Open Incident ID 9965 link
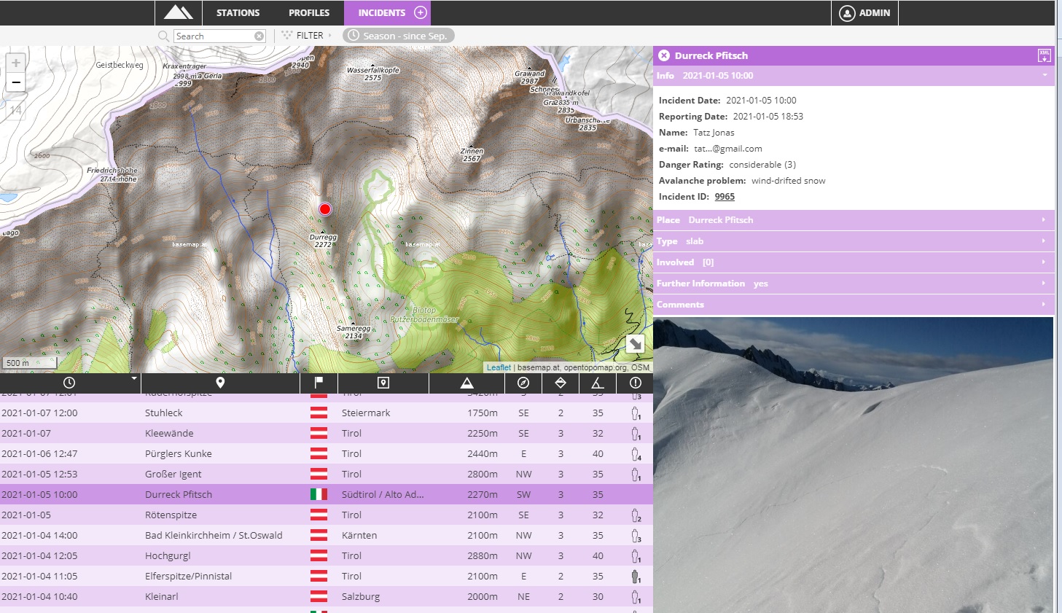This screenshot has height=613, width=1062. click(725, 197)
